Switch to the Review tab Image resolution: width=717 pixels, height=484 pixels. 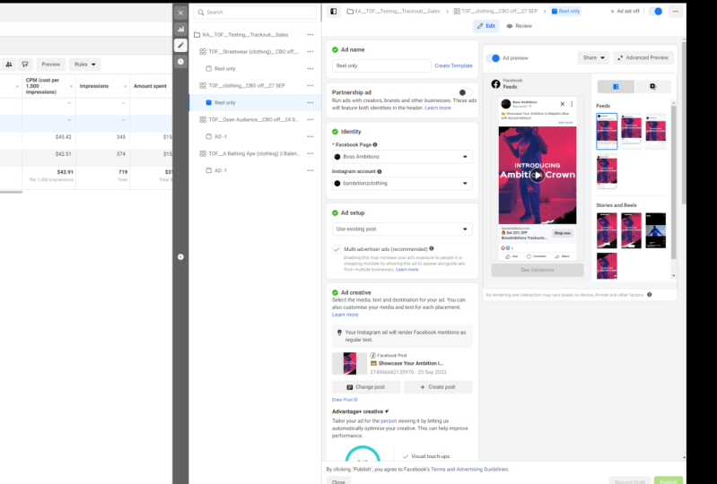coord(520,26)
